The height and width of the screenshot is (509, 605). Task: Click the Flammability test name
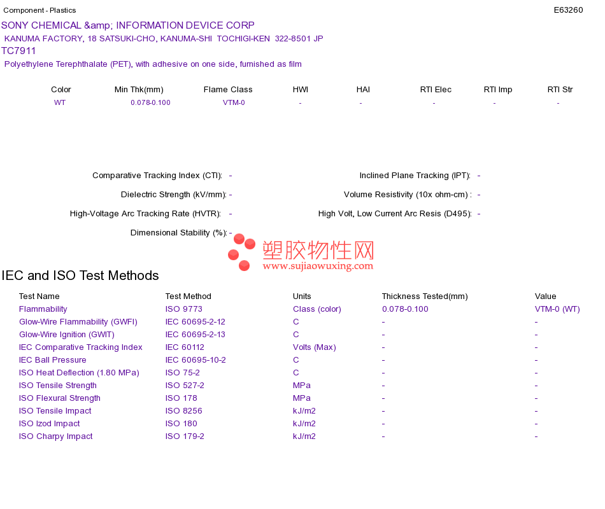[x=43, y=309]
